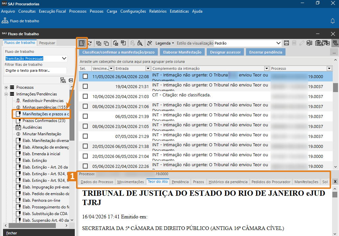Open the Fluxo de trabalho shortcut in the top bar
Image resolution: width=339 pixels, height=236 pixels.
(x=21, y=21)
